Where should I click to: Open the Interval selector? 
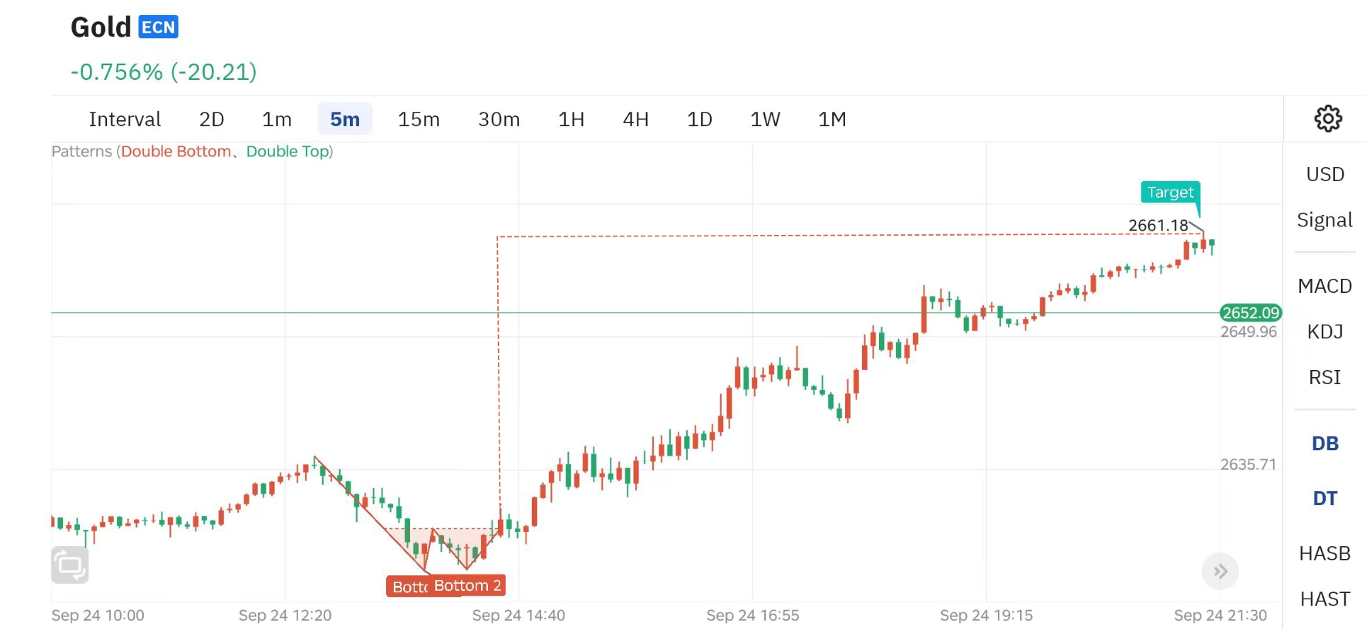pos(125,119)
